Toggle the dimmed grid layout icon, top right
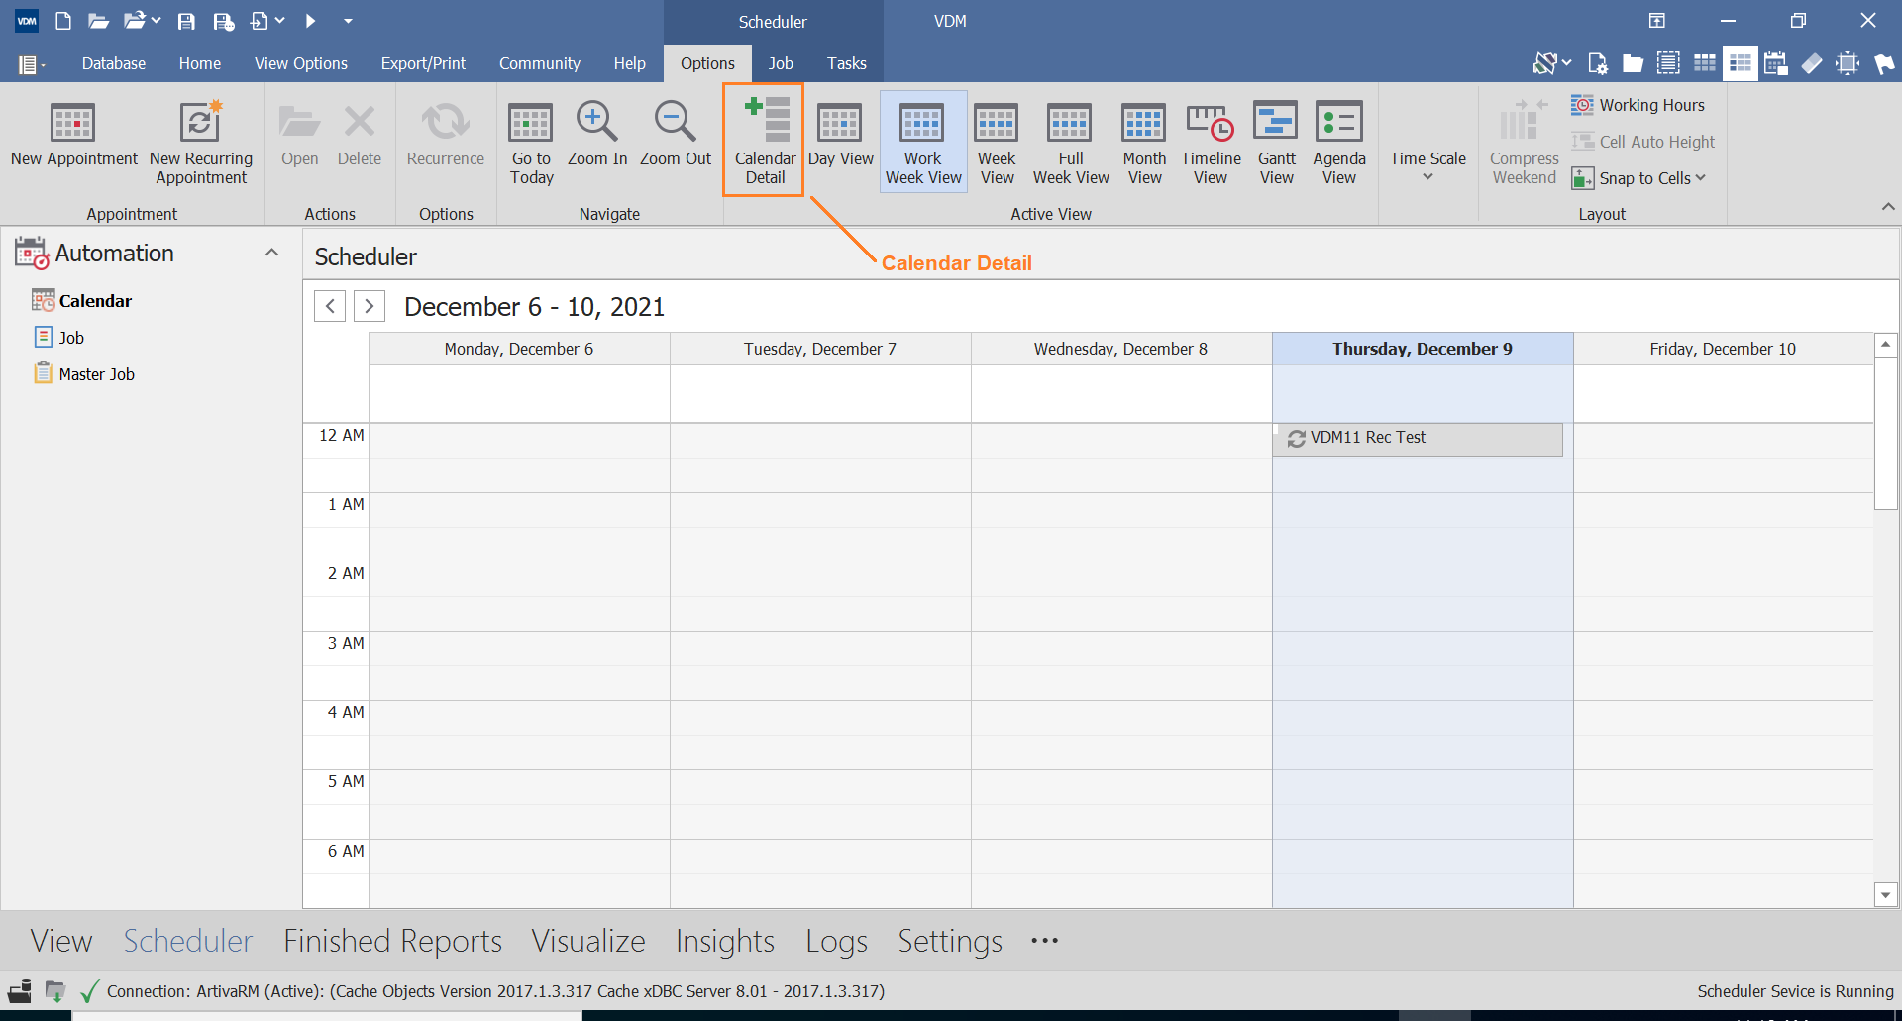Image resolution: width=1902 pixels, height=1021 pixels. click(1705, 63)
